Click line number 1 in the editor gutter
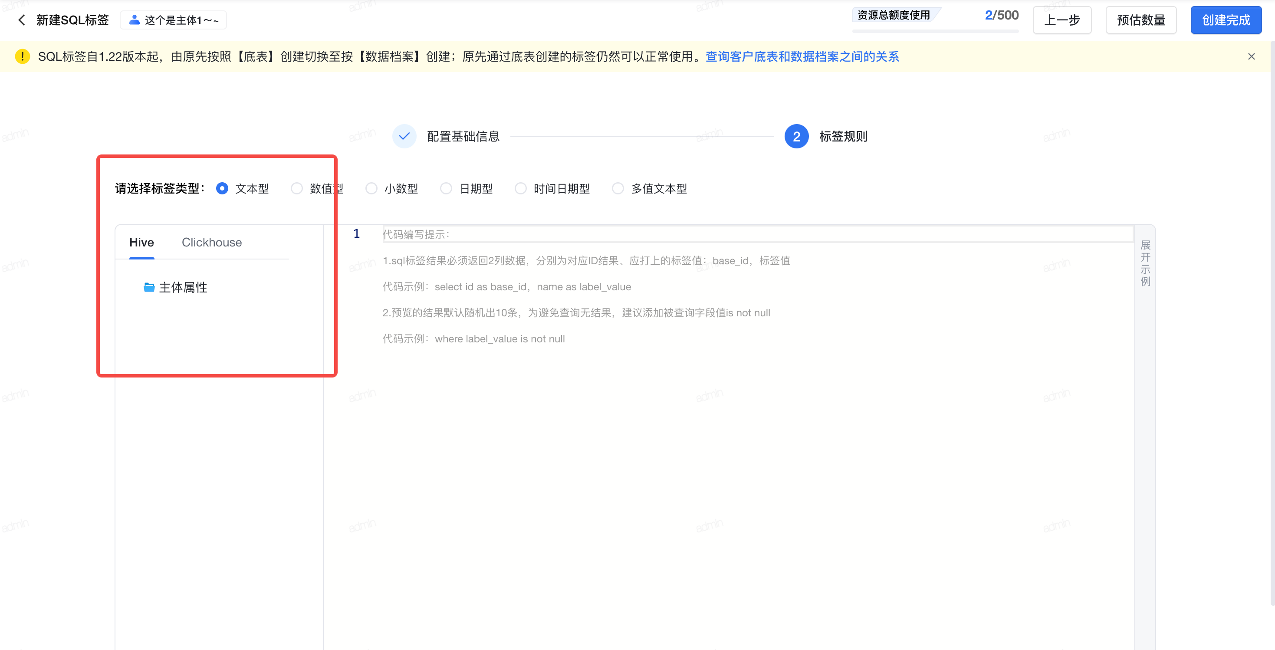Viewport: 1275px width, 650px height. click(x=356, y=234)
